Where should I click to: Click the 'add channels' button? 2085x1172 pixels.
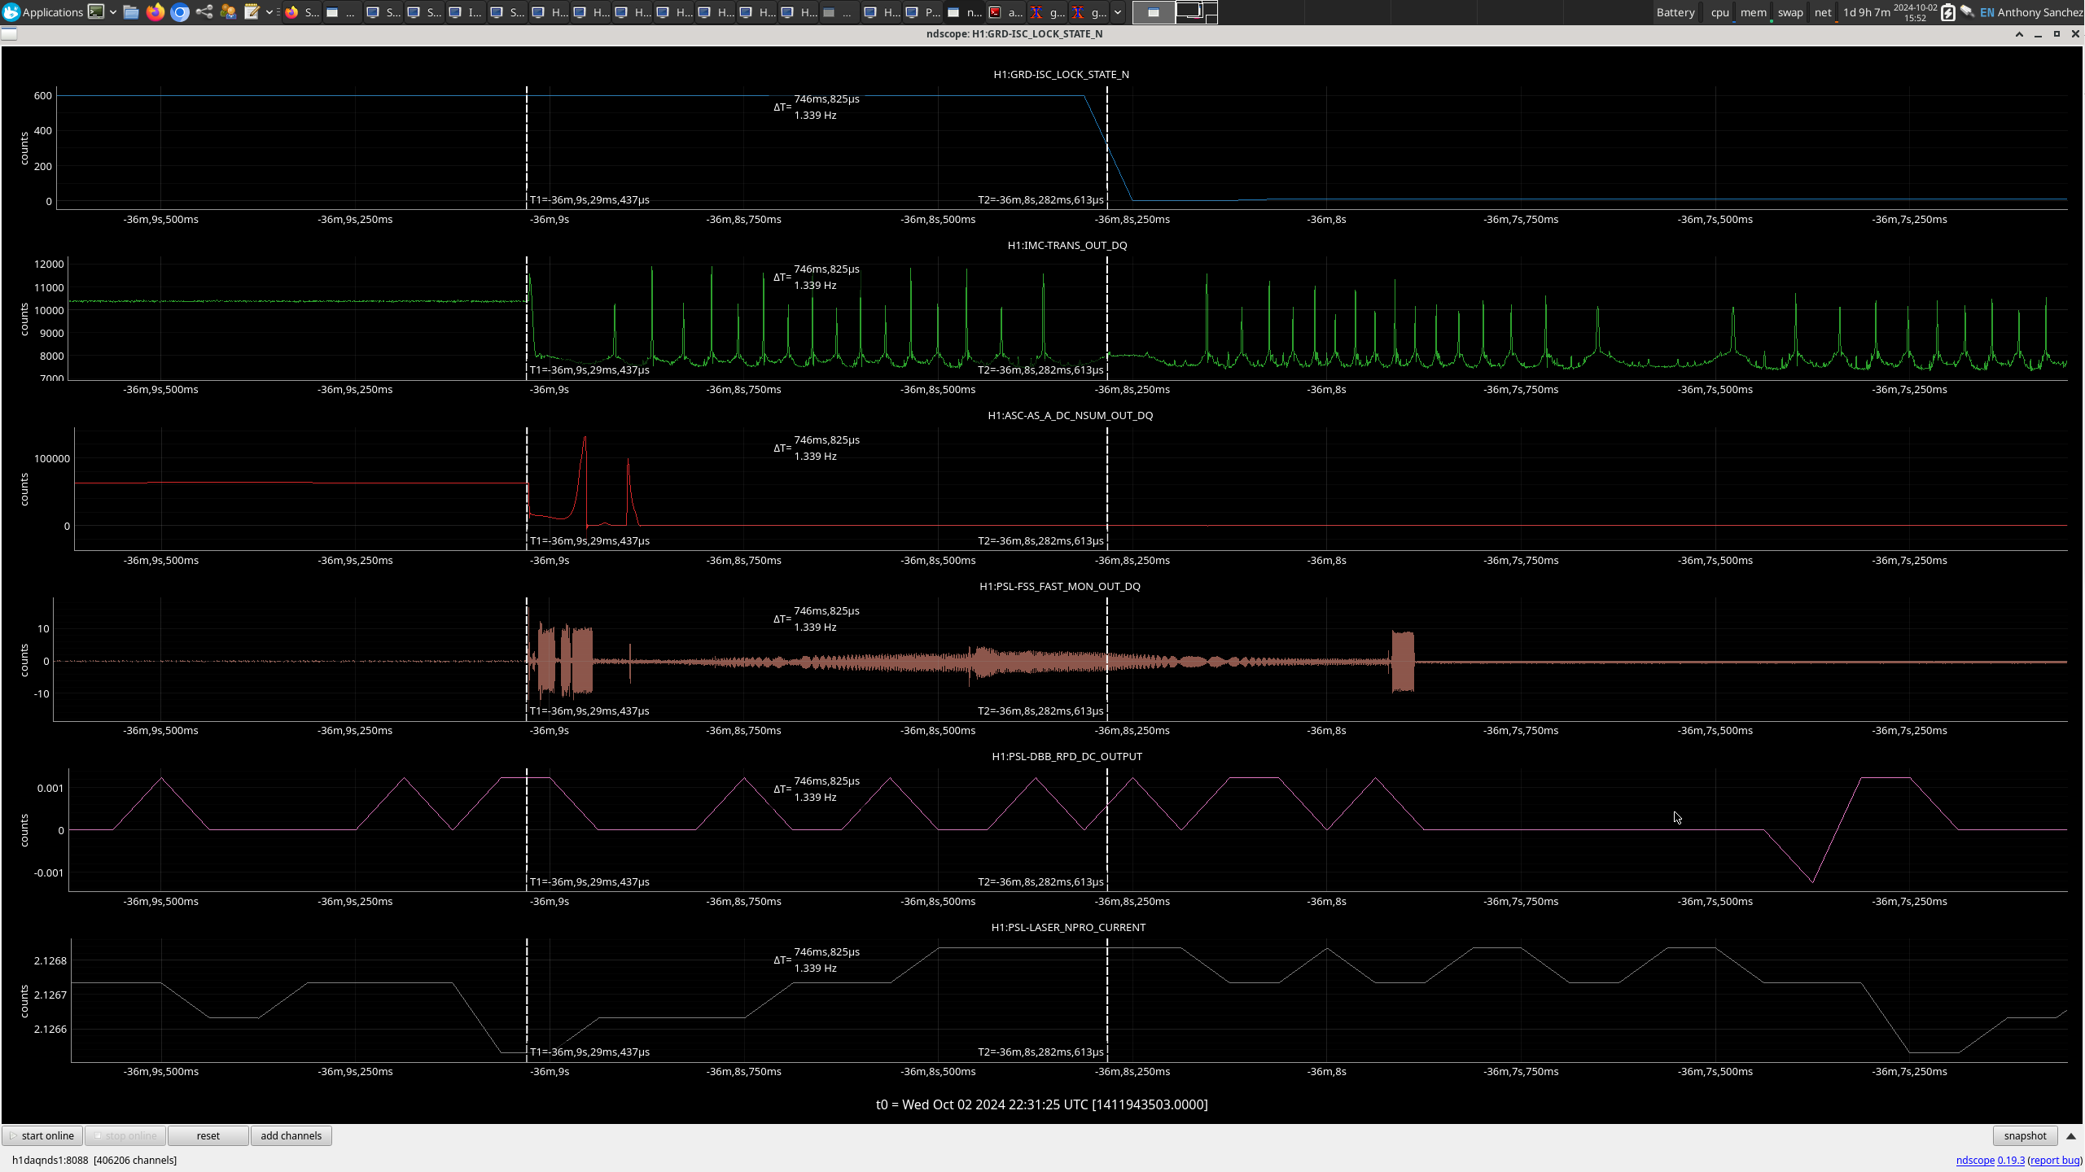[x=291, y=1136]
